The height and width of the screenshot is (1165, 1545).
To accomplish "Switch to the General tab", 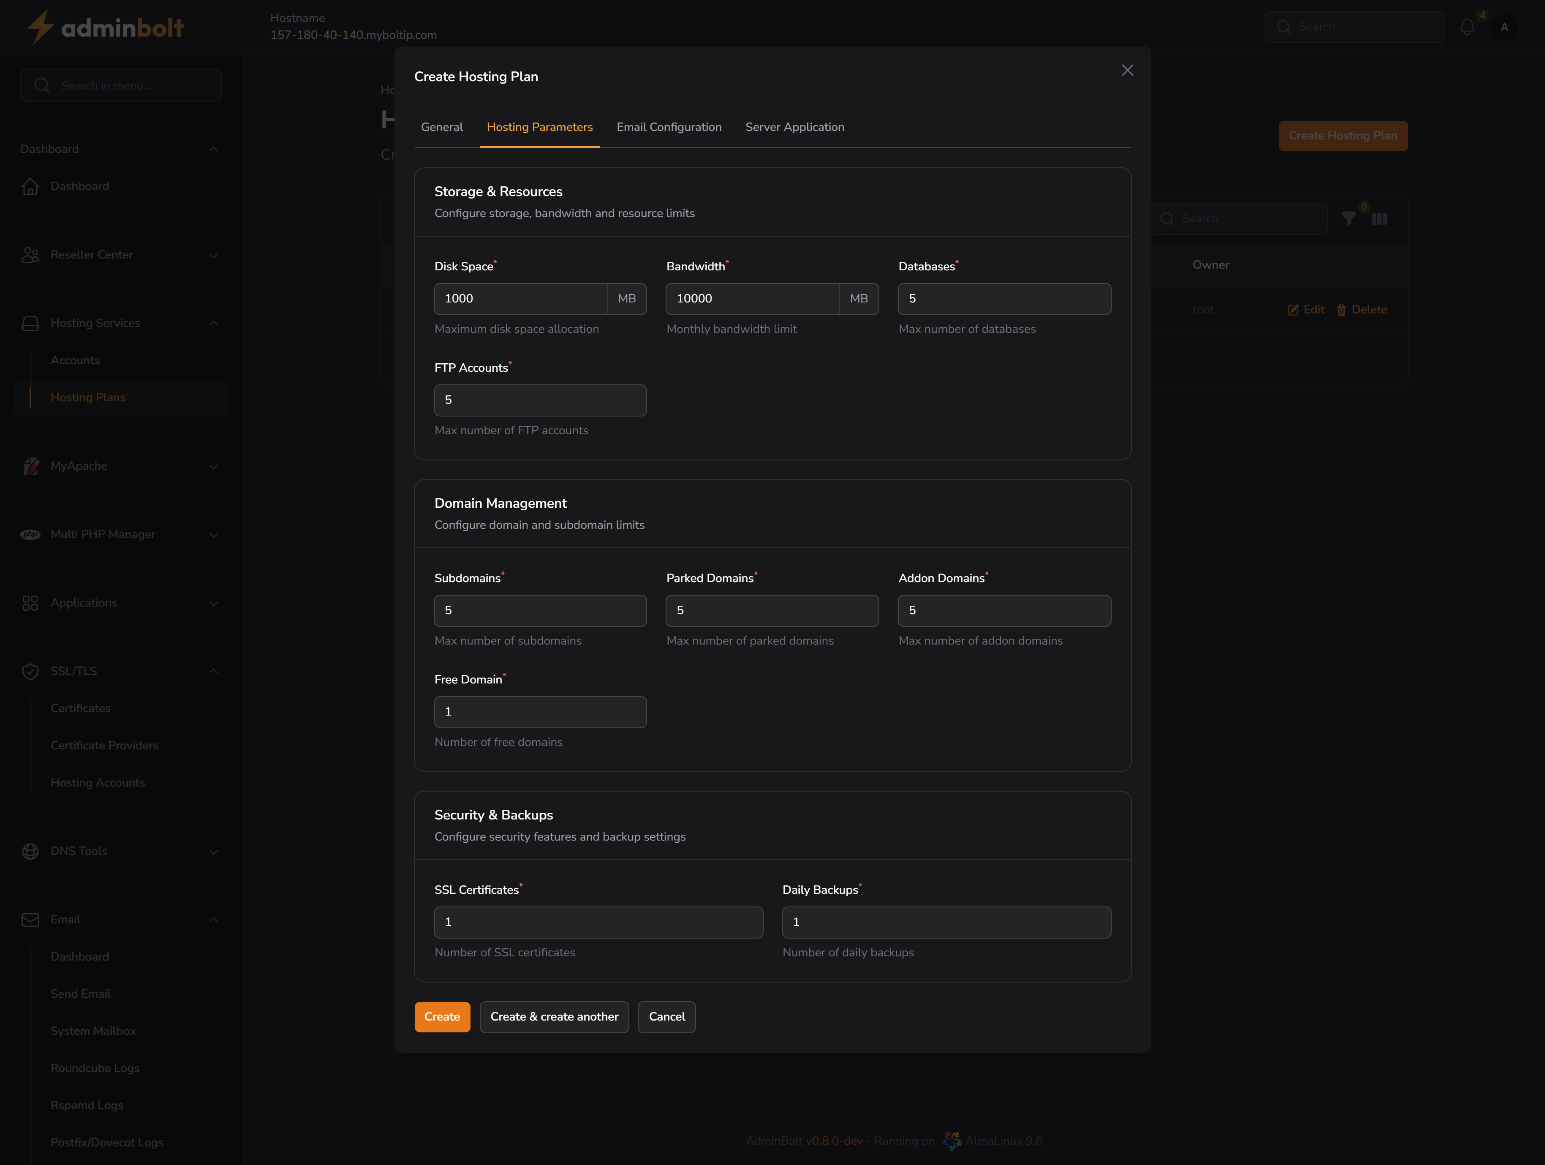I will pos(441,127).
